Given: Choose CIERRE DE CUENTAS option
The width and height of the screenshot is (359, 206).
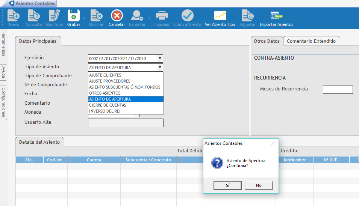Looking at the screenshot, I should click(x=108, y=105).
